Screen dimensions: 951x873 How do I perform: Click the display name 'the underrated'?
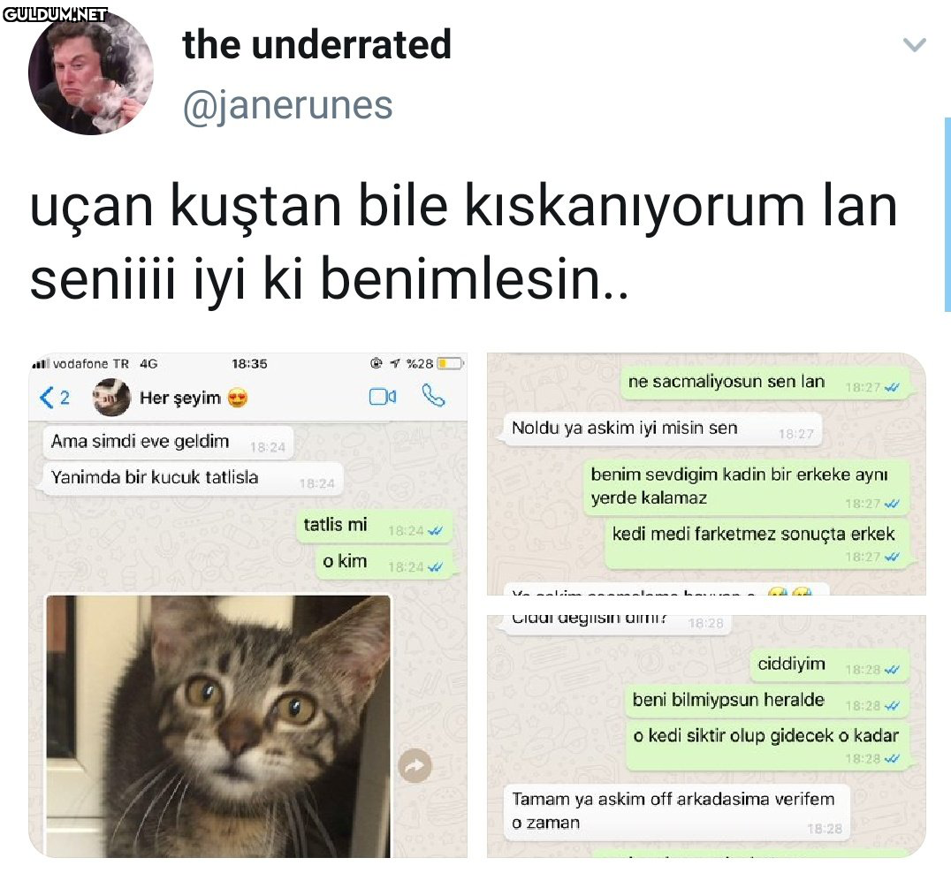click(x=316, y=44)
